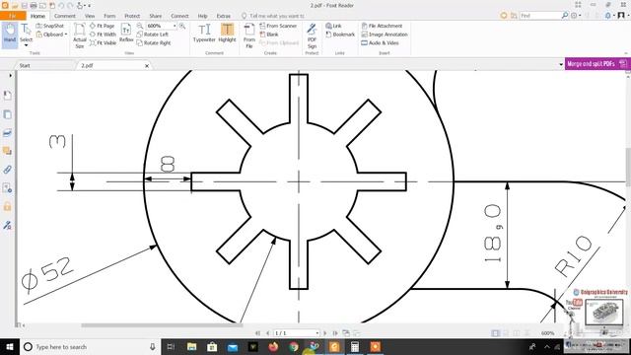Open the Pages thumbnail side panel
This screenshot has width=631, height=355.
tap(7, 114)
